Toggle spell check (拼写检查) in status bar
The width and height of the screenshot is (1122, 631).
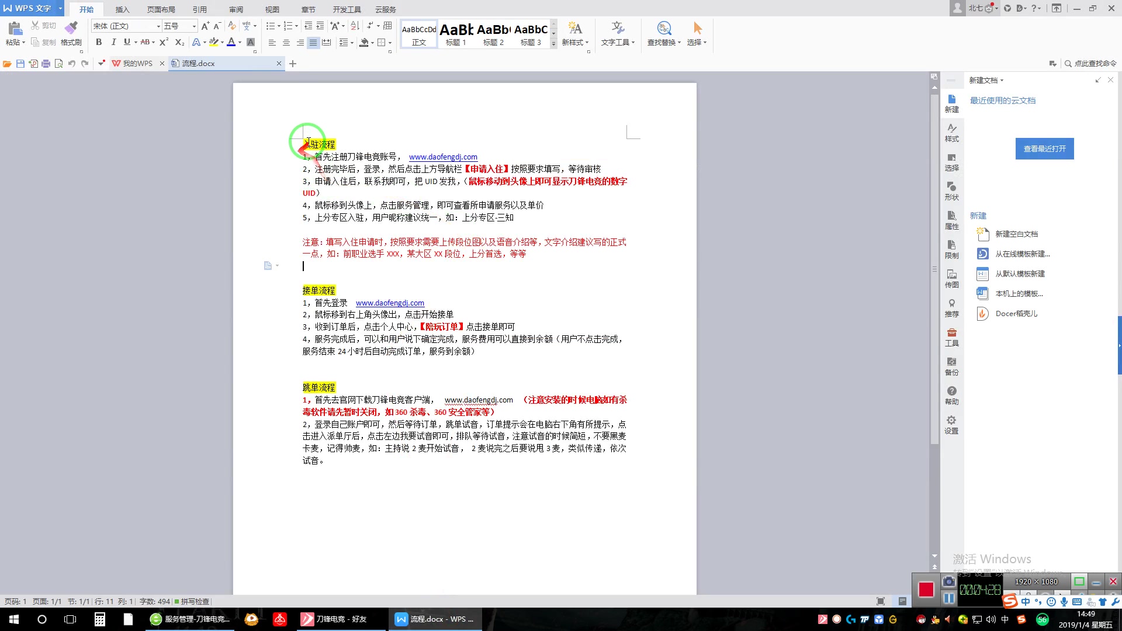192,601
